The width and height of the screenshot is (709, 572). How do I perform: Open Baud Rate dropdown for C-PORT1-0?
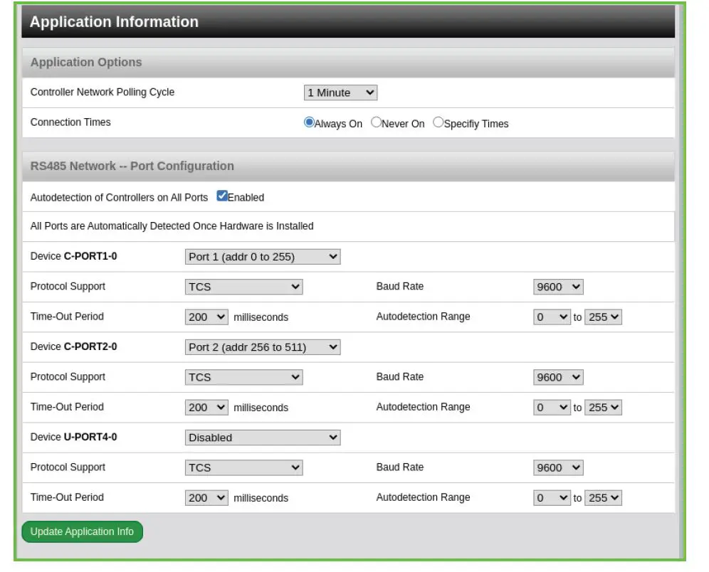coord(558,287)
